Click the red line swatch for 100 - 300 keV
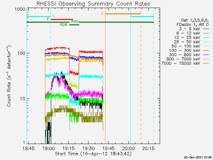 pyautogui.click(x=206, y=50)
